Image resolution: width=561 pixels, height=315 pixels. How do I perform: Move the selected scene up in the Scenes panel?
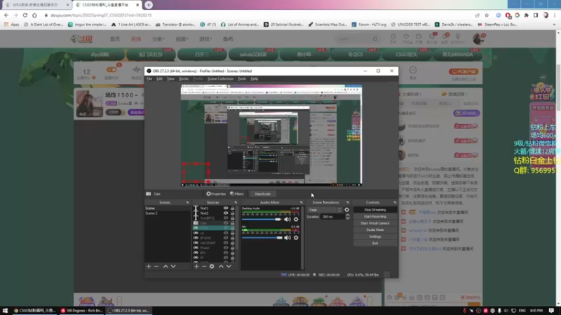[x=165, y=267]
